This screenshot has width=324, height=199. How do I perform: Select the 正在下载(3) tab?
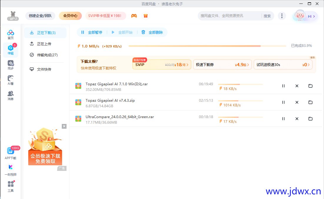pos(45,33)
